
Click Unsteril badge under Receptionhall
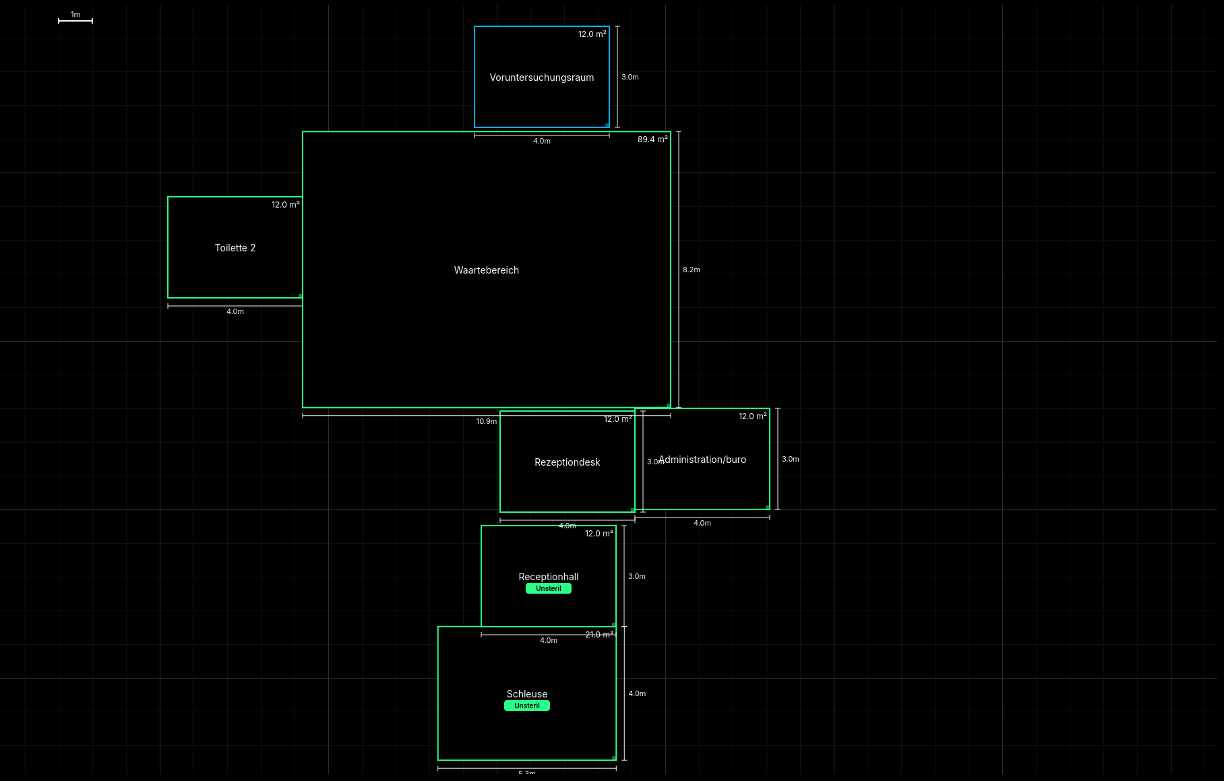549,588
